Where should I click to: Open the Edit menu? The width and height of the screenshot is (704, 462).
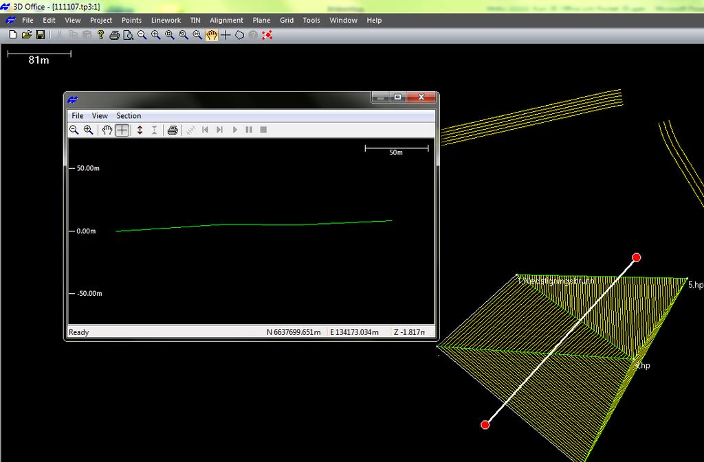point(49,20)
